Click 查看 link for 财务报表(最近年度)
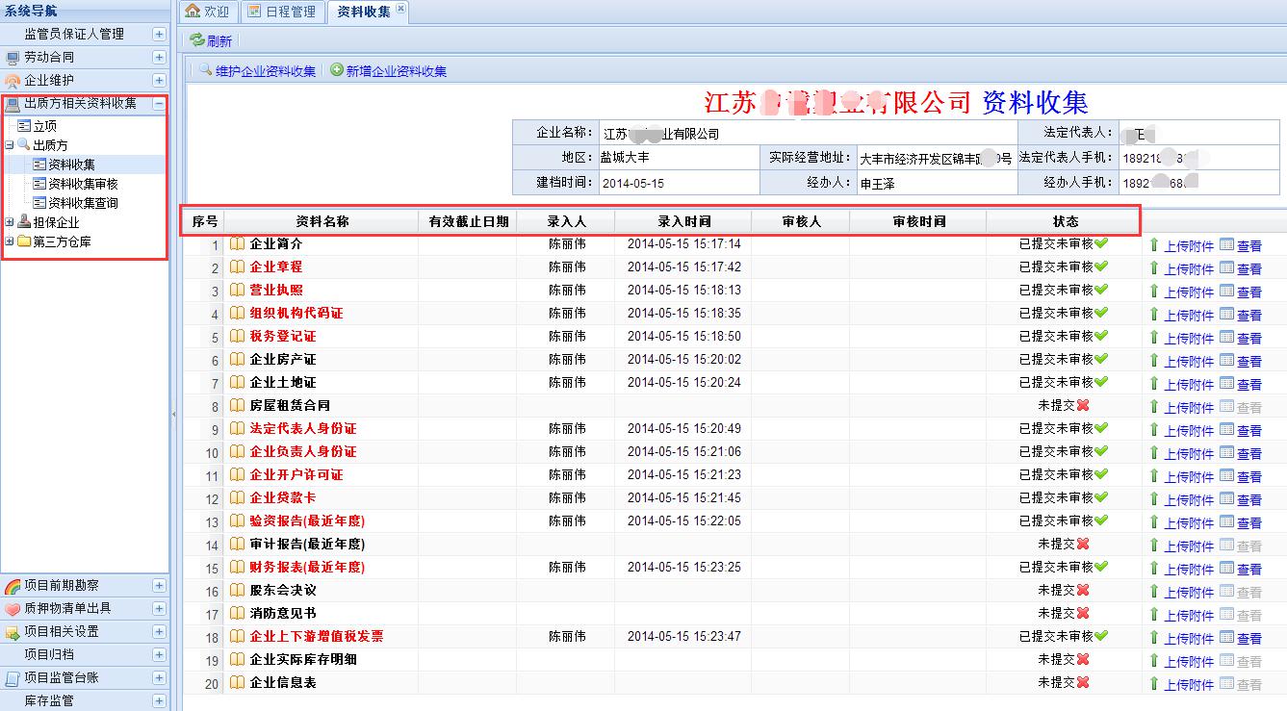 (x=1248, y=569)
